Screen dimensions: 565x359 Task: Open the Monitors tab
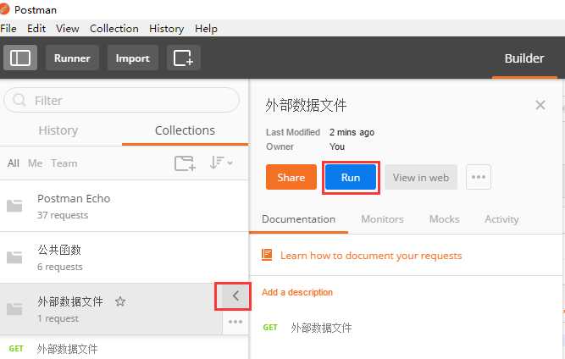[x=382, y=219]
